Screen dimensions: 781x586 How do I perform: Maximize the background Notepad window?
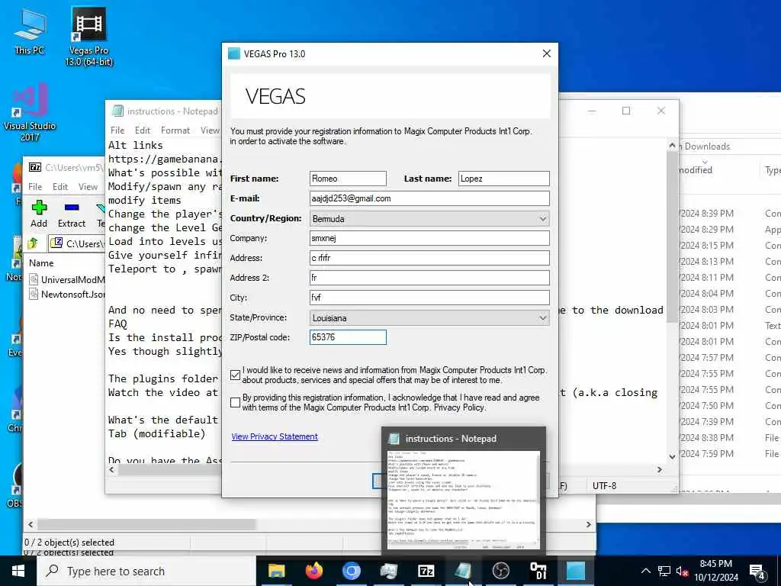626,111
